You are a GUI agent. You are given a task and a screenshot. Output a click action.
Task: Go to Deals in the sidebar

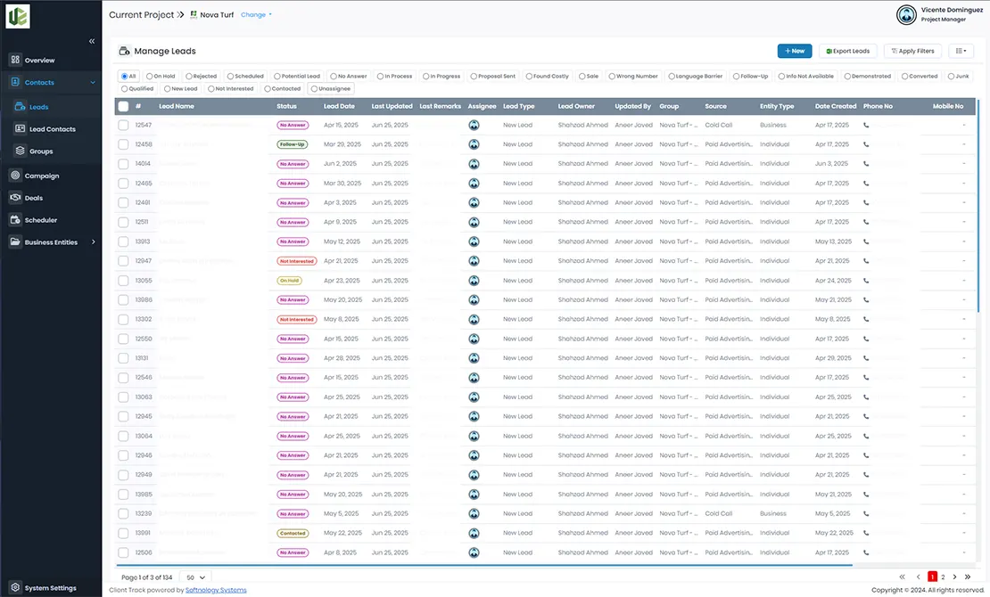point(34,198)
